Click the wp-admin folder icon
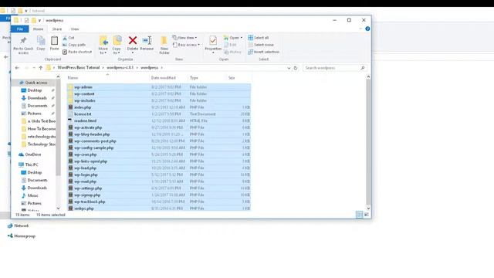 [x=70, y=87]
